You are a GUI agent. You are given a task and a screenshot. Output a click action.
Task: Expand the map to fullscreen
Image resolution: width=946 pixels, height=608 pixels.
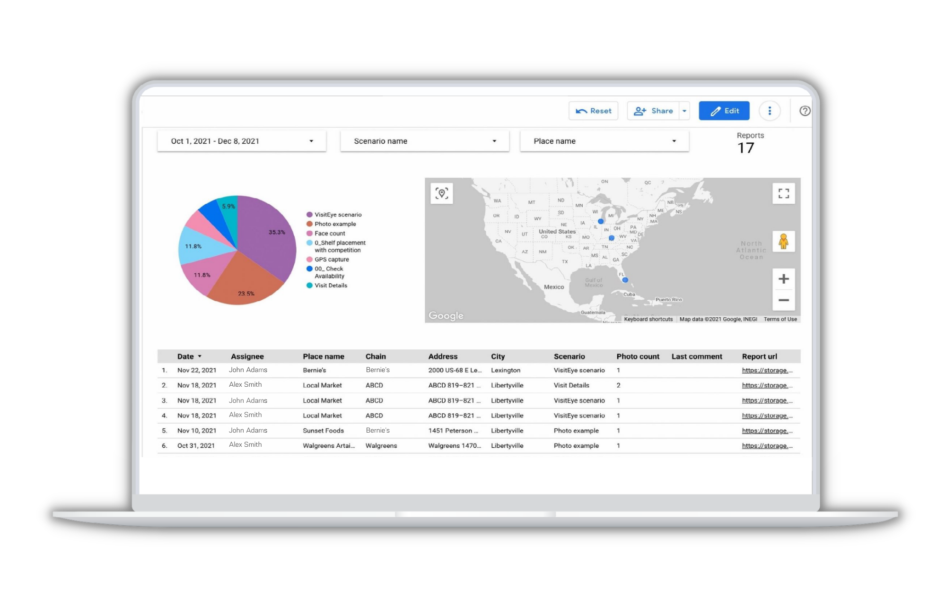783,193
